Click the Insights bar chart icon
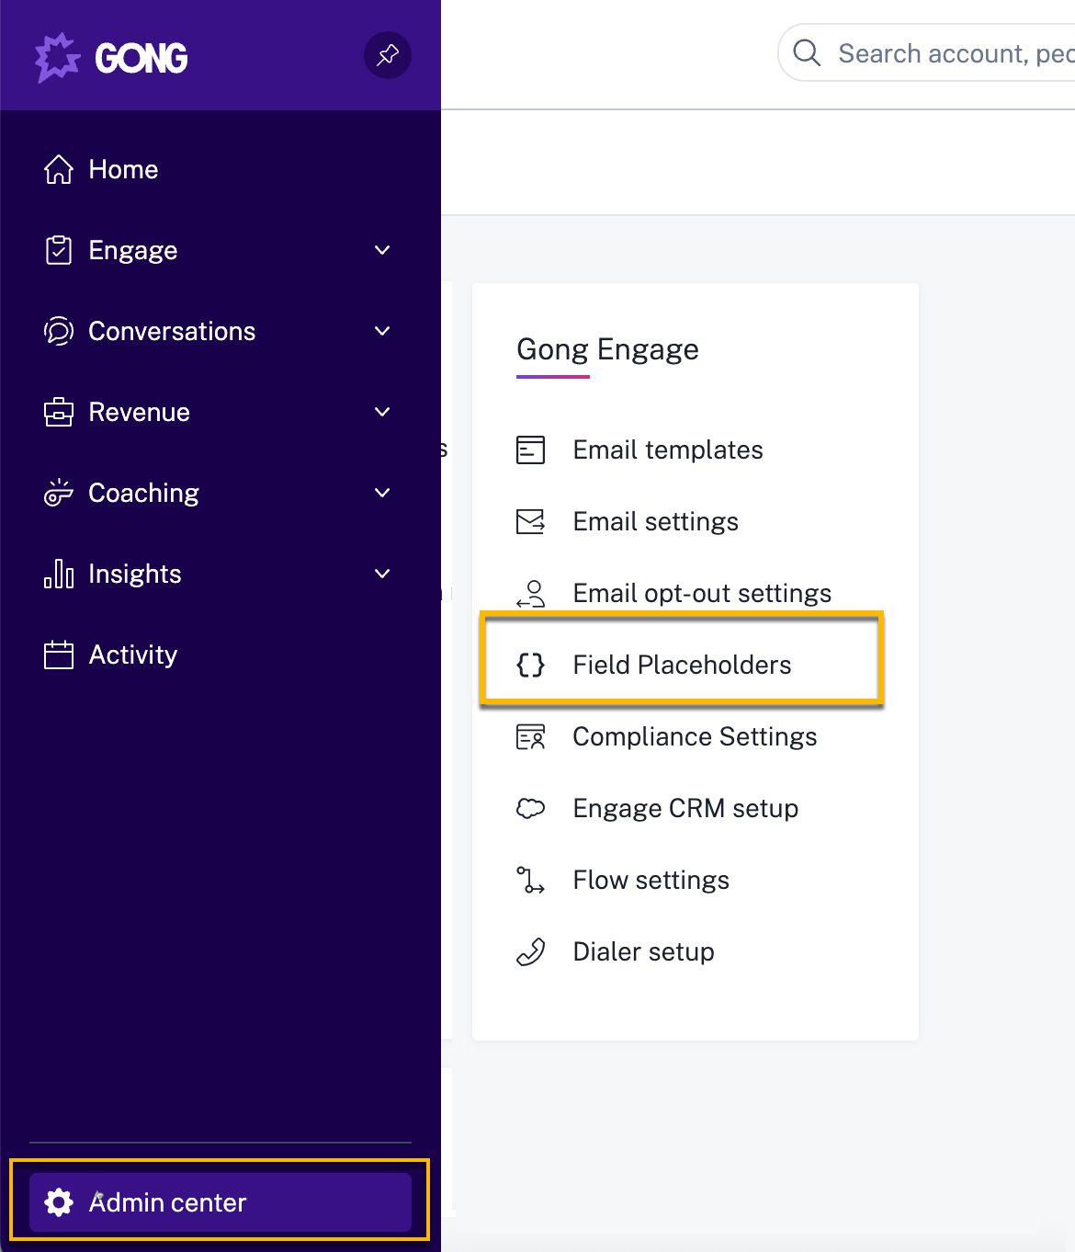 [x=59, y=574]
